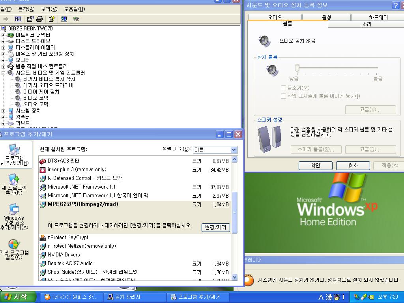Toggle 작업 표시줄에 볼륨 아이콘 놓기 checkbox

tap(283, 96)
